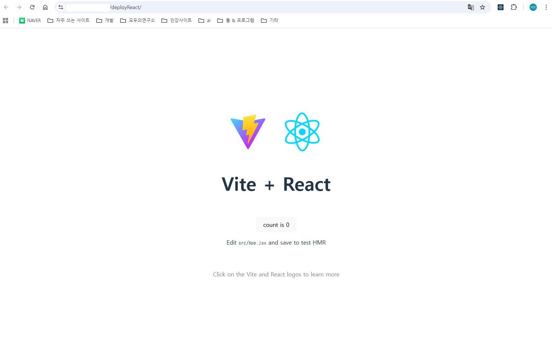
Task: Expand the 모두의연구소 bookmark folder
Action: tap(138, 21)
